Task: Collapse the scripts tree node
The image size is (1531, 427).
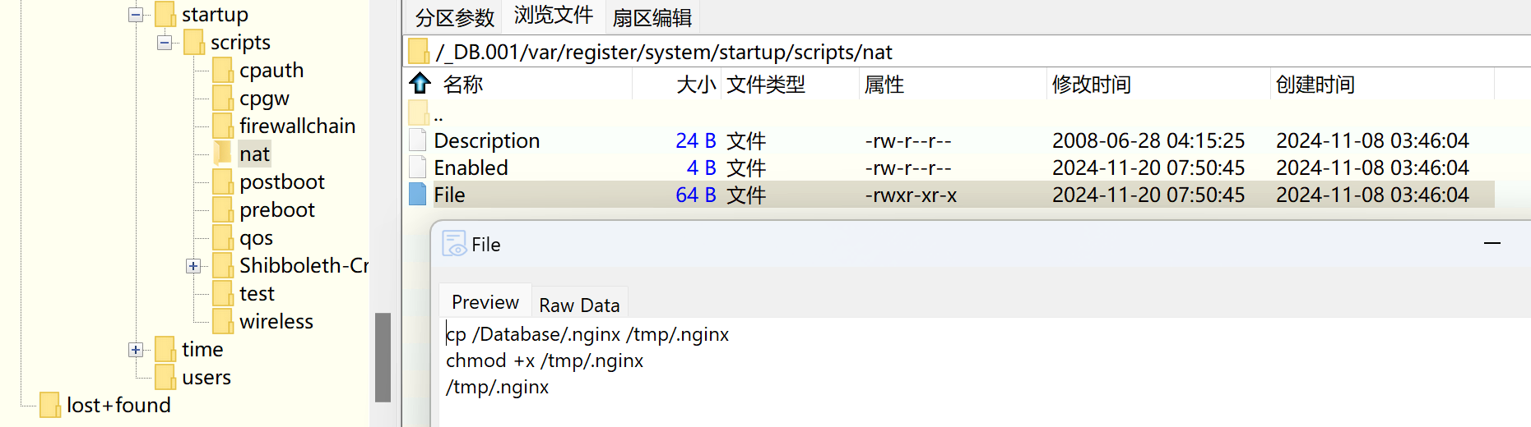Action: 165,43
